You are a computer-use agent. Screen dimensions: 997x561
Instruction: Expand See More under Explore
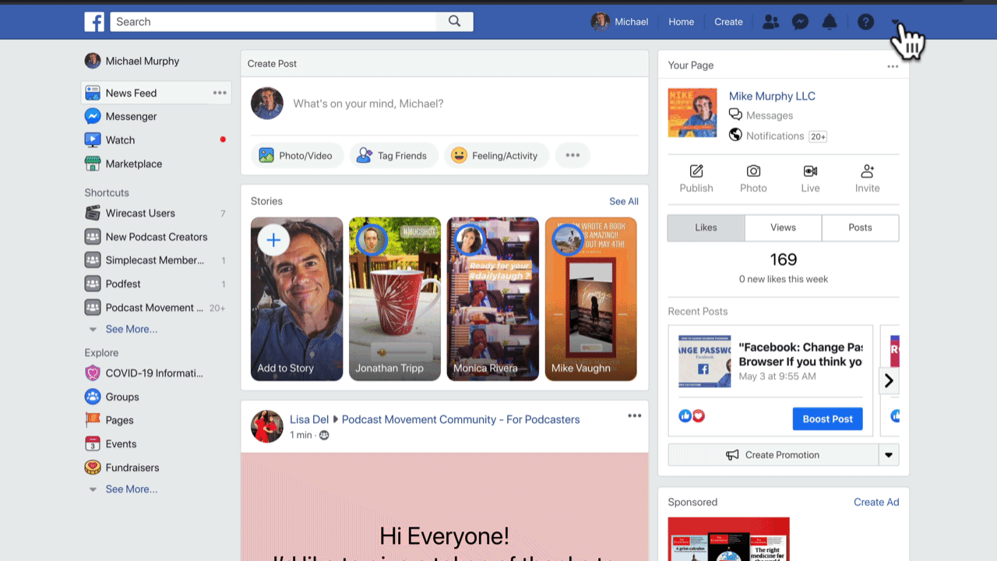[131, 489]
